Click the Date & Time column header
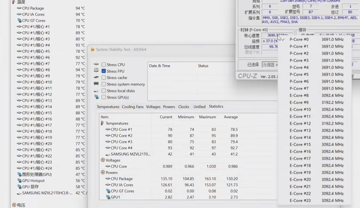 (160, 66)
